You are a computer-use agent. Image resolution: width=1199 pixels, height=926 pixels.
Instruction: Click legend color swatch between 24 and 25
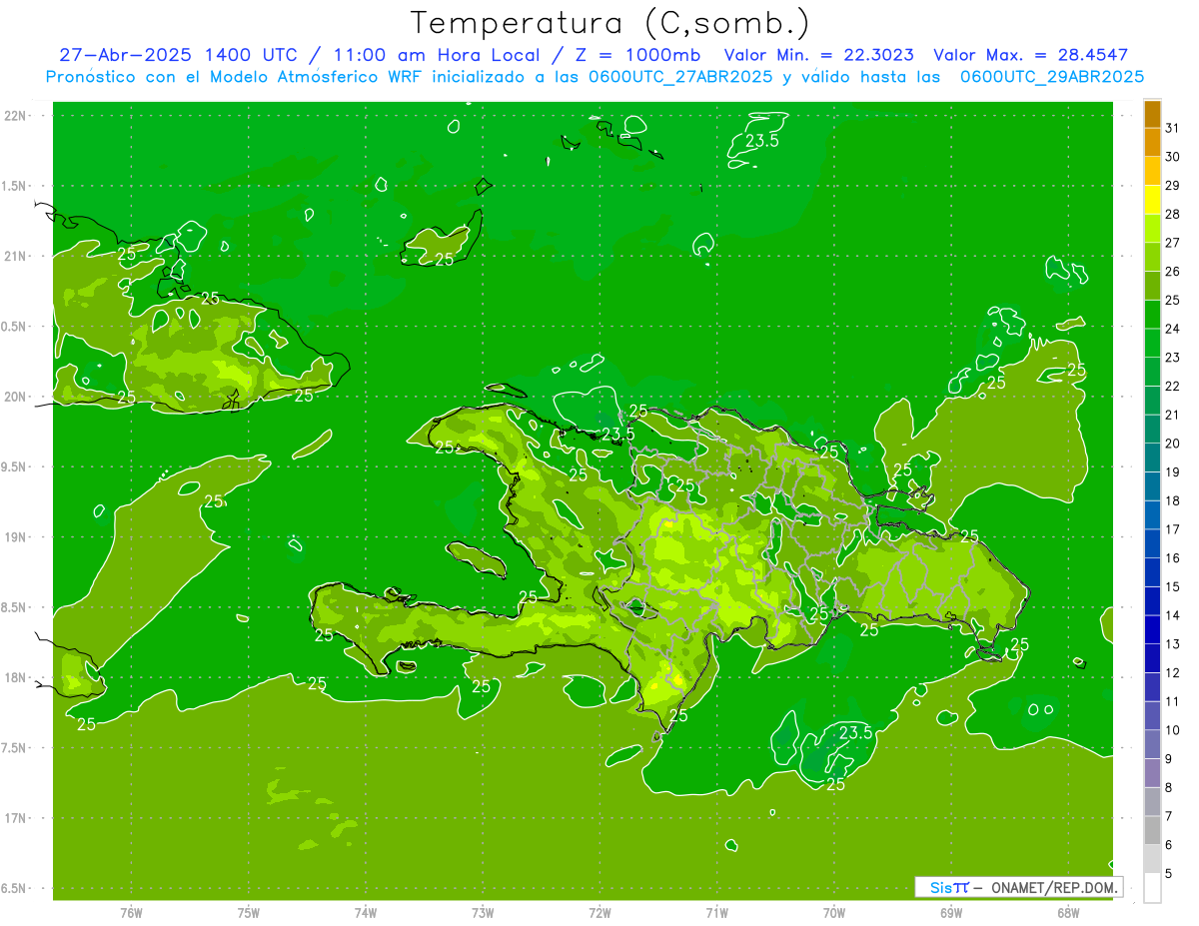tap(1152, 315)
